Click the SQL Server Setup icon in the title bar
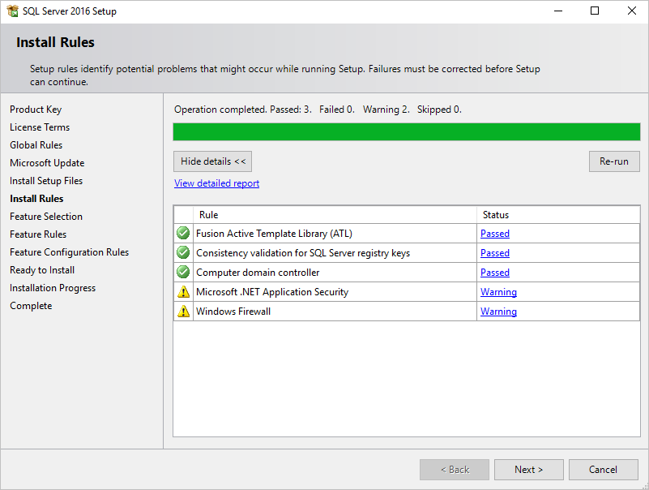Screen dimensions: 649x490 click(x=11, y=11)
